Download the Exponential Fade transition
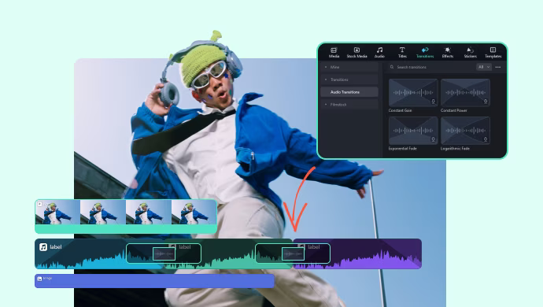The height and width of the screenshot is (307, 543). [x=434, y=139]
